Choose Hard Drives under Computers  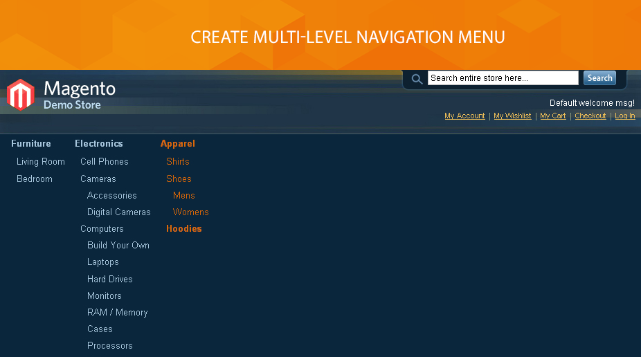click(109, 280)
